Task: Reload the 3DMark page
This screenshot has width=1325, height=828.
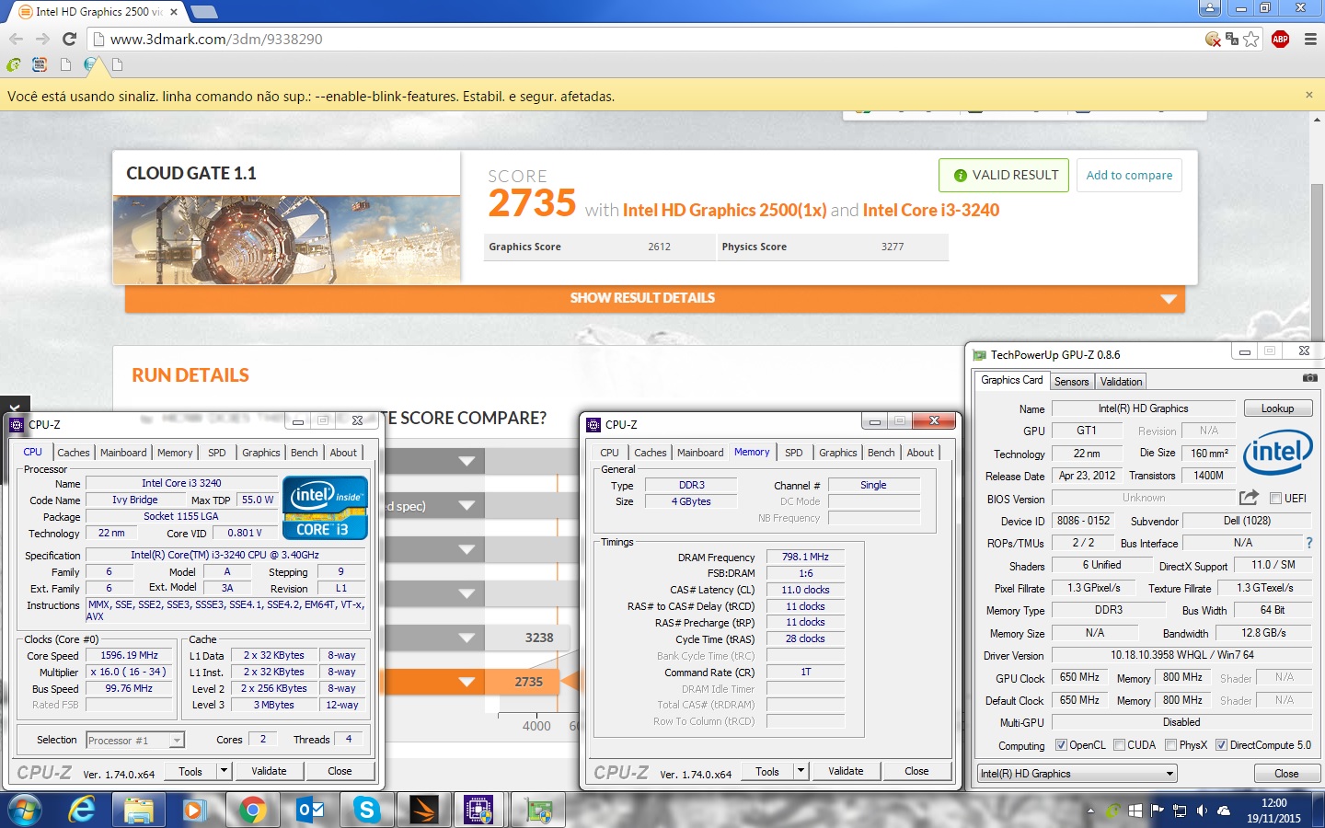Action: coord(69,39)
